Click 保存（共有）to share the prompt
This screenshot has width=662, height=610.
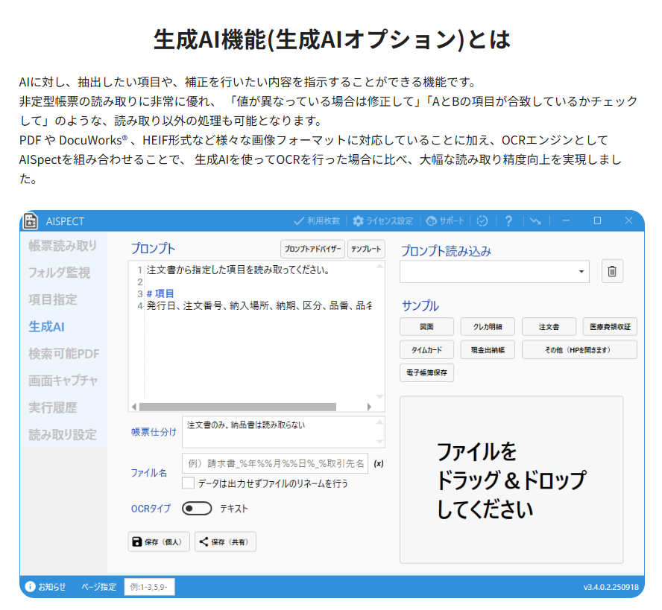click(x=225, y=541)
